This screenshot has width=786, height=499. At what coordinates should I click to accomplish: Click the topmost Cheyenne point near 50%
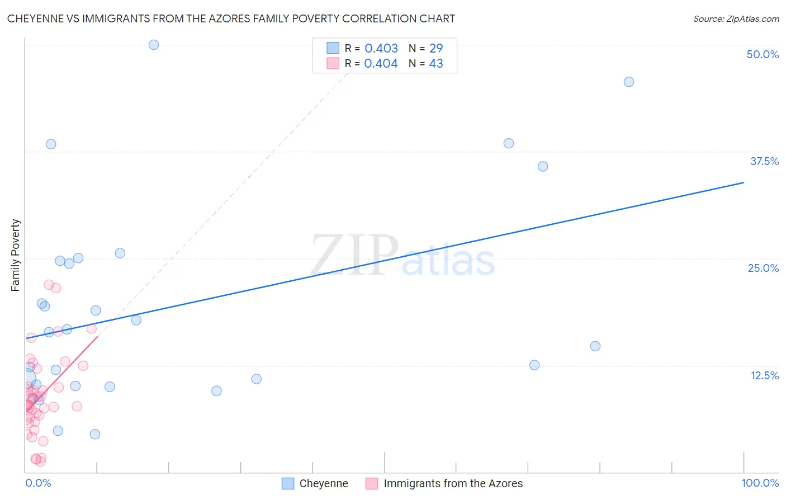tap(154, 45)
